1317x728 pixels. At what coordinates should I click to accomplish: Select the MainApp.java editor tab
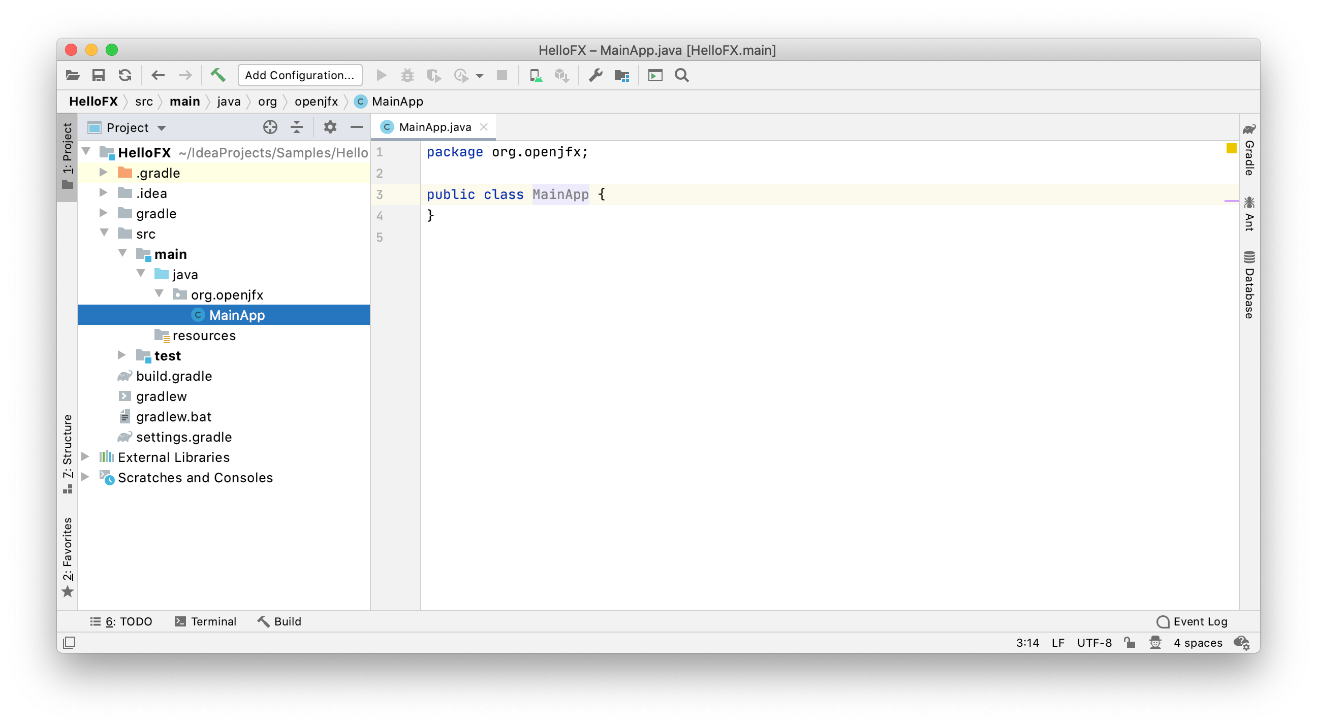(x=434, y=127)
